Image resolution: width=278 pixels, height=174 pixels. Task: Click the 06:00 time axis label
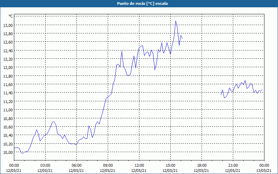coord(76,166)
